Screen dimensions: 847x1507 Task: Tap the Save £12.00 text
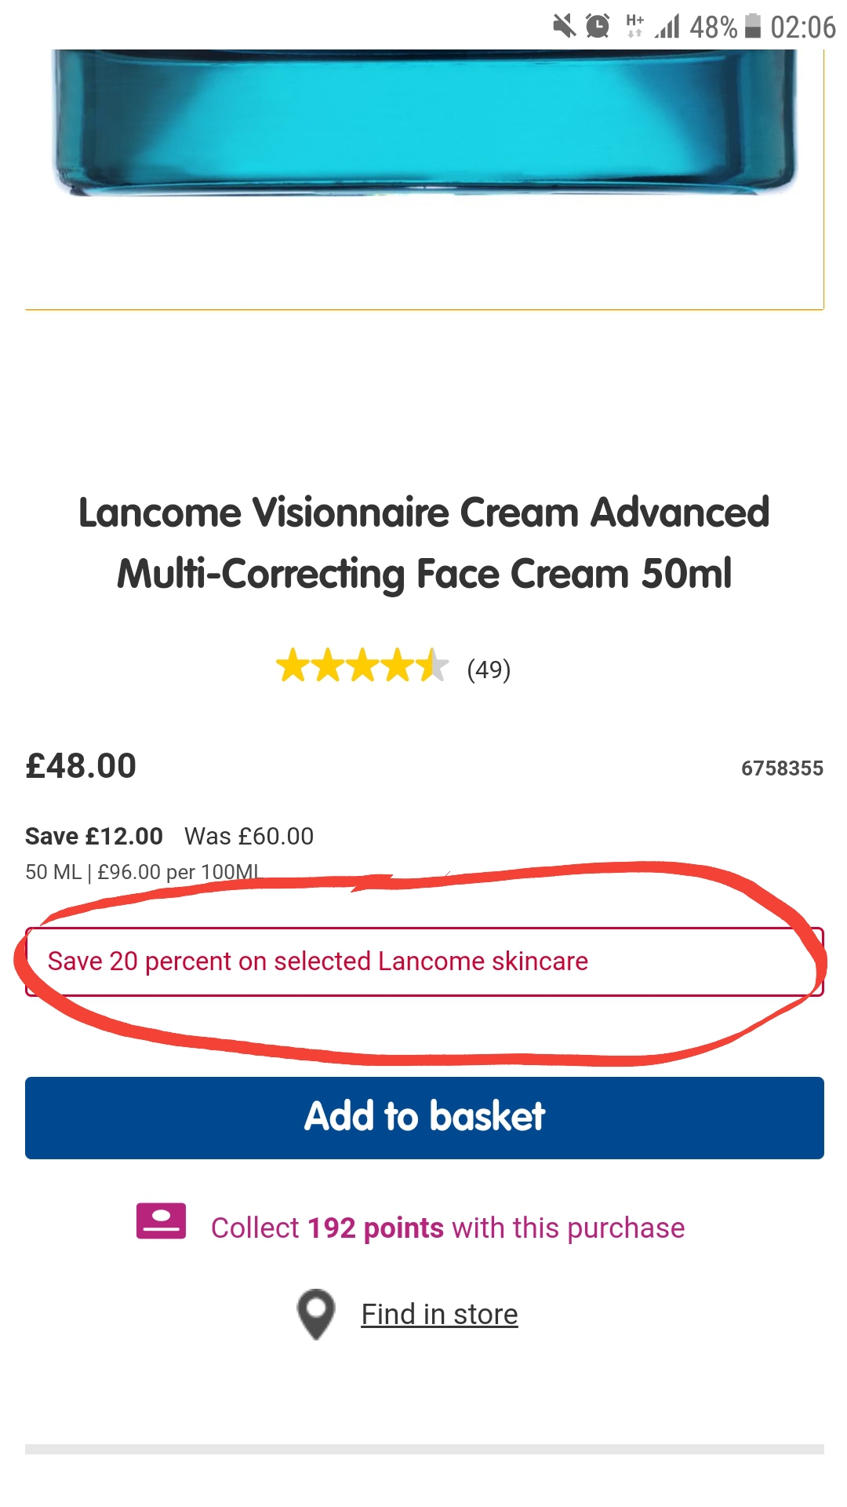[x=94, y=836]
